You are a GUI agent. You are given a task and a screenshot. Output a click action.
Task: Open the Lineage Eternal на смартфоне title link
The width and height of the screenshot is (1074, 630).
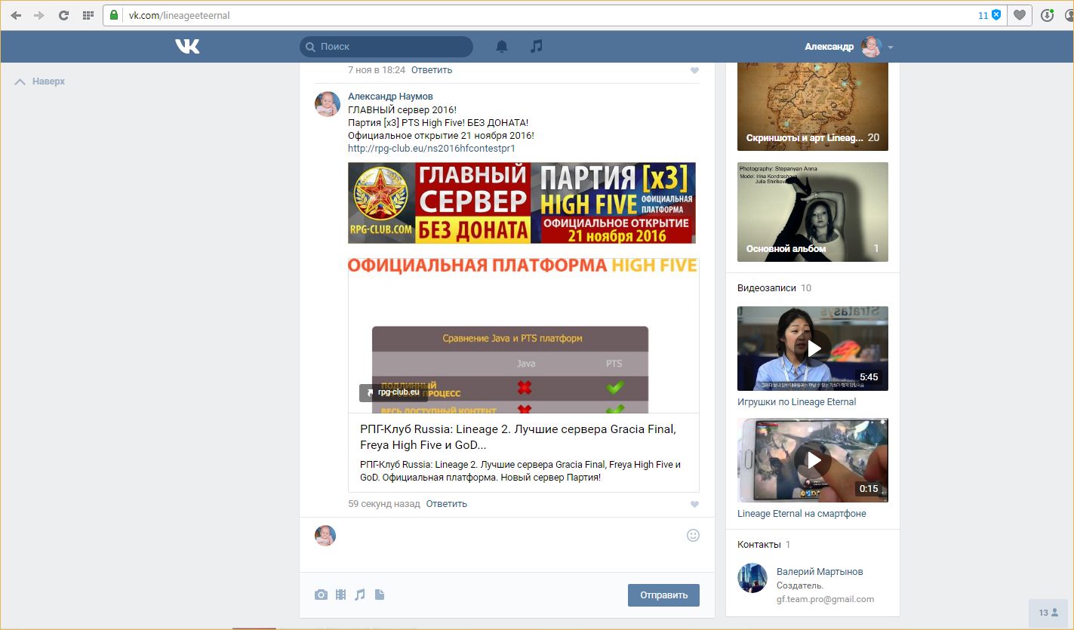tap(802, 514)
